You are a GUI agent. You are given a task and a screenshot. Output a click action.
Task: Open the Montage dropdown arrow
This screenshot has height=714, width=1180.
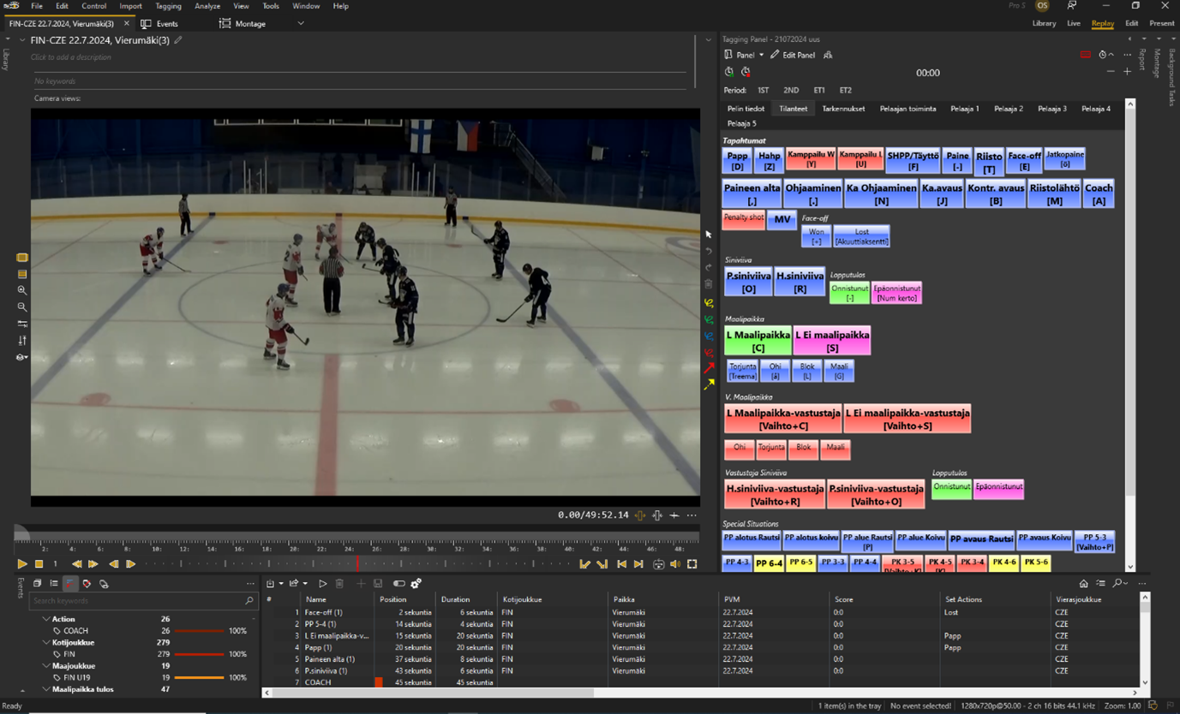[x=301, y=24]
